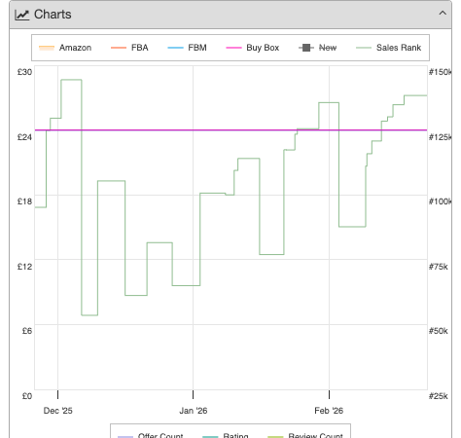Click the Feb '26 axis label
461x438 pixels.
[329, 411]
